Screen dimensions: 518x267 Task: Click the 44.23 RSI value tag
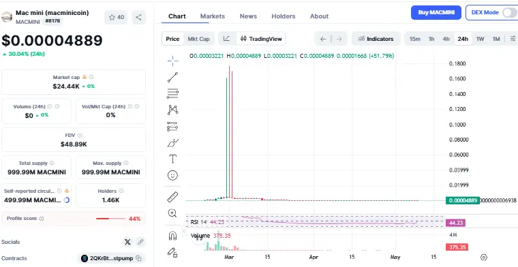tap(455, 223)
